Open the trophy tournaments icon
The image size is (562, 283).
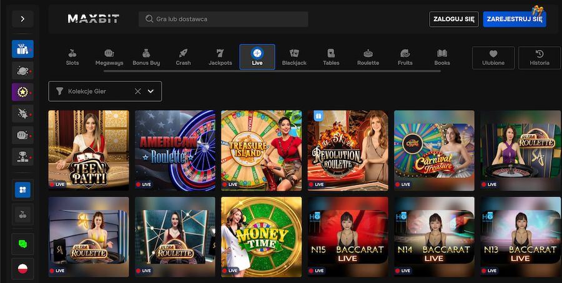(x=22, y=156)
